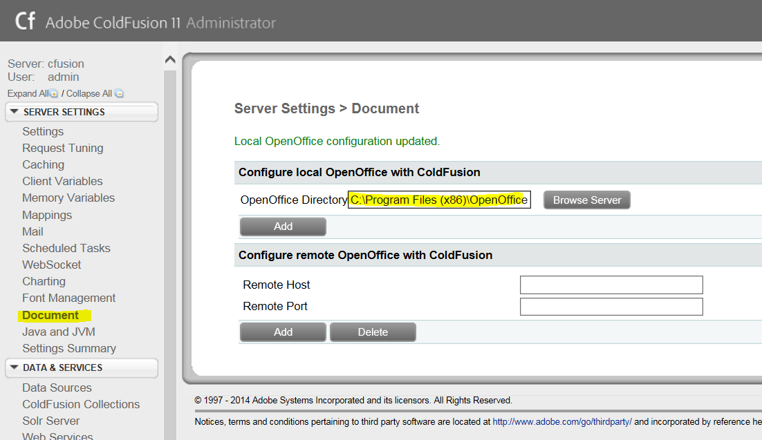The width and height of the screenshot is (762, 440).
Task: Open Request Tuning page
Action: (63, 148)
